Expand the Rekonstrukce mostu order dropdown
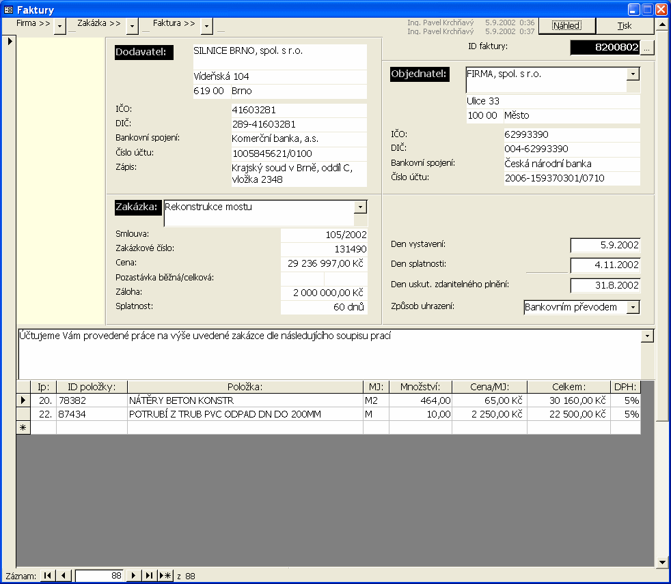The width and height of the screenshot is (671, 584). [x=360, y=207]
